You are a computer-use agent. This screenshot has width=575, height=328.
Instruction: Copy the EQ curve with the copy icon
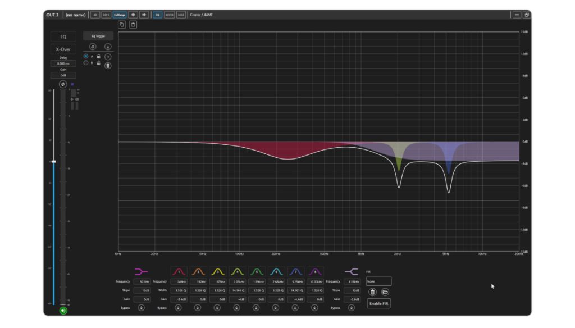[x=122, y=25]
